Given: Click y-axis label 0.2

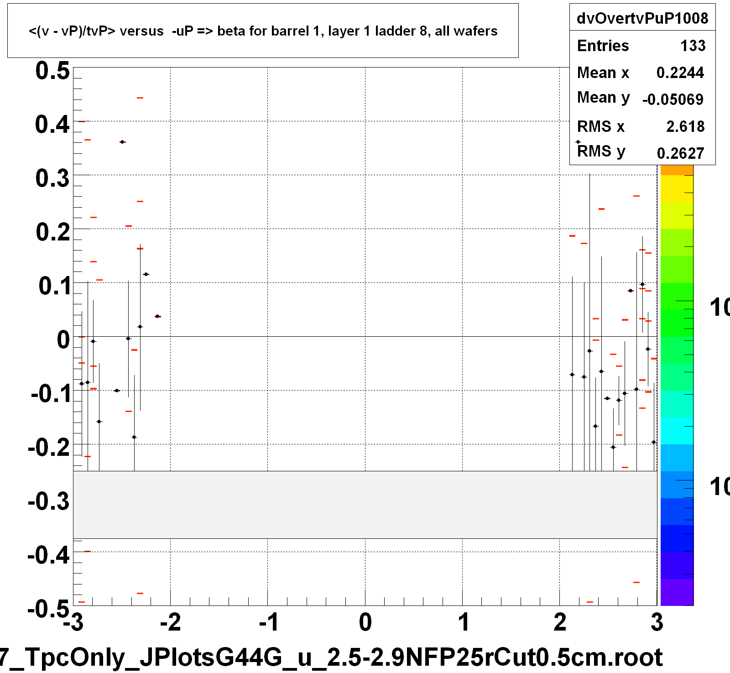Looking at the screenshot, I should point(52,232).
